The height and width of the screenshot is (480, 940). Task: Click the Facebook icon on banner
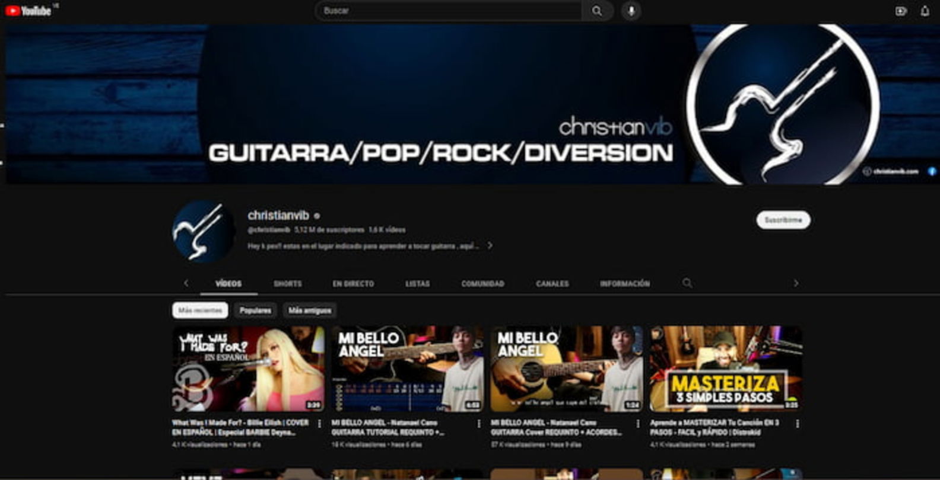tap(932, 171)
